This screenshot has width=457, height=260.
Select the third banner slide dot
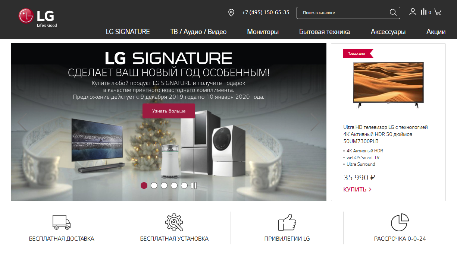[164, 186]
